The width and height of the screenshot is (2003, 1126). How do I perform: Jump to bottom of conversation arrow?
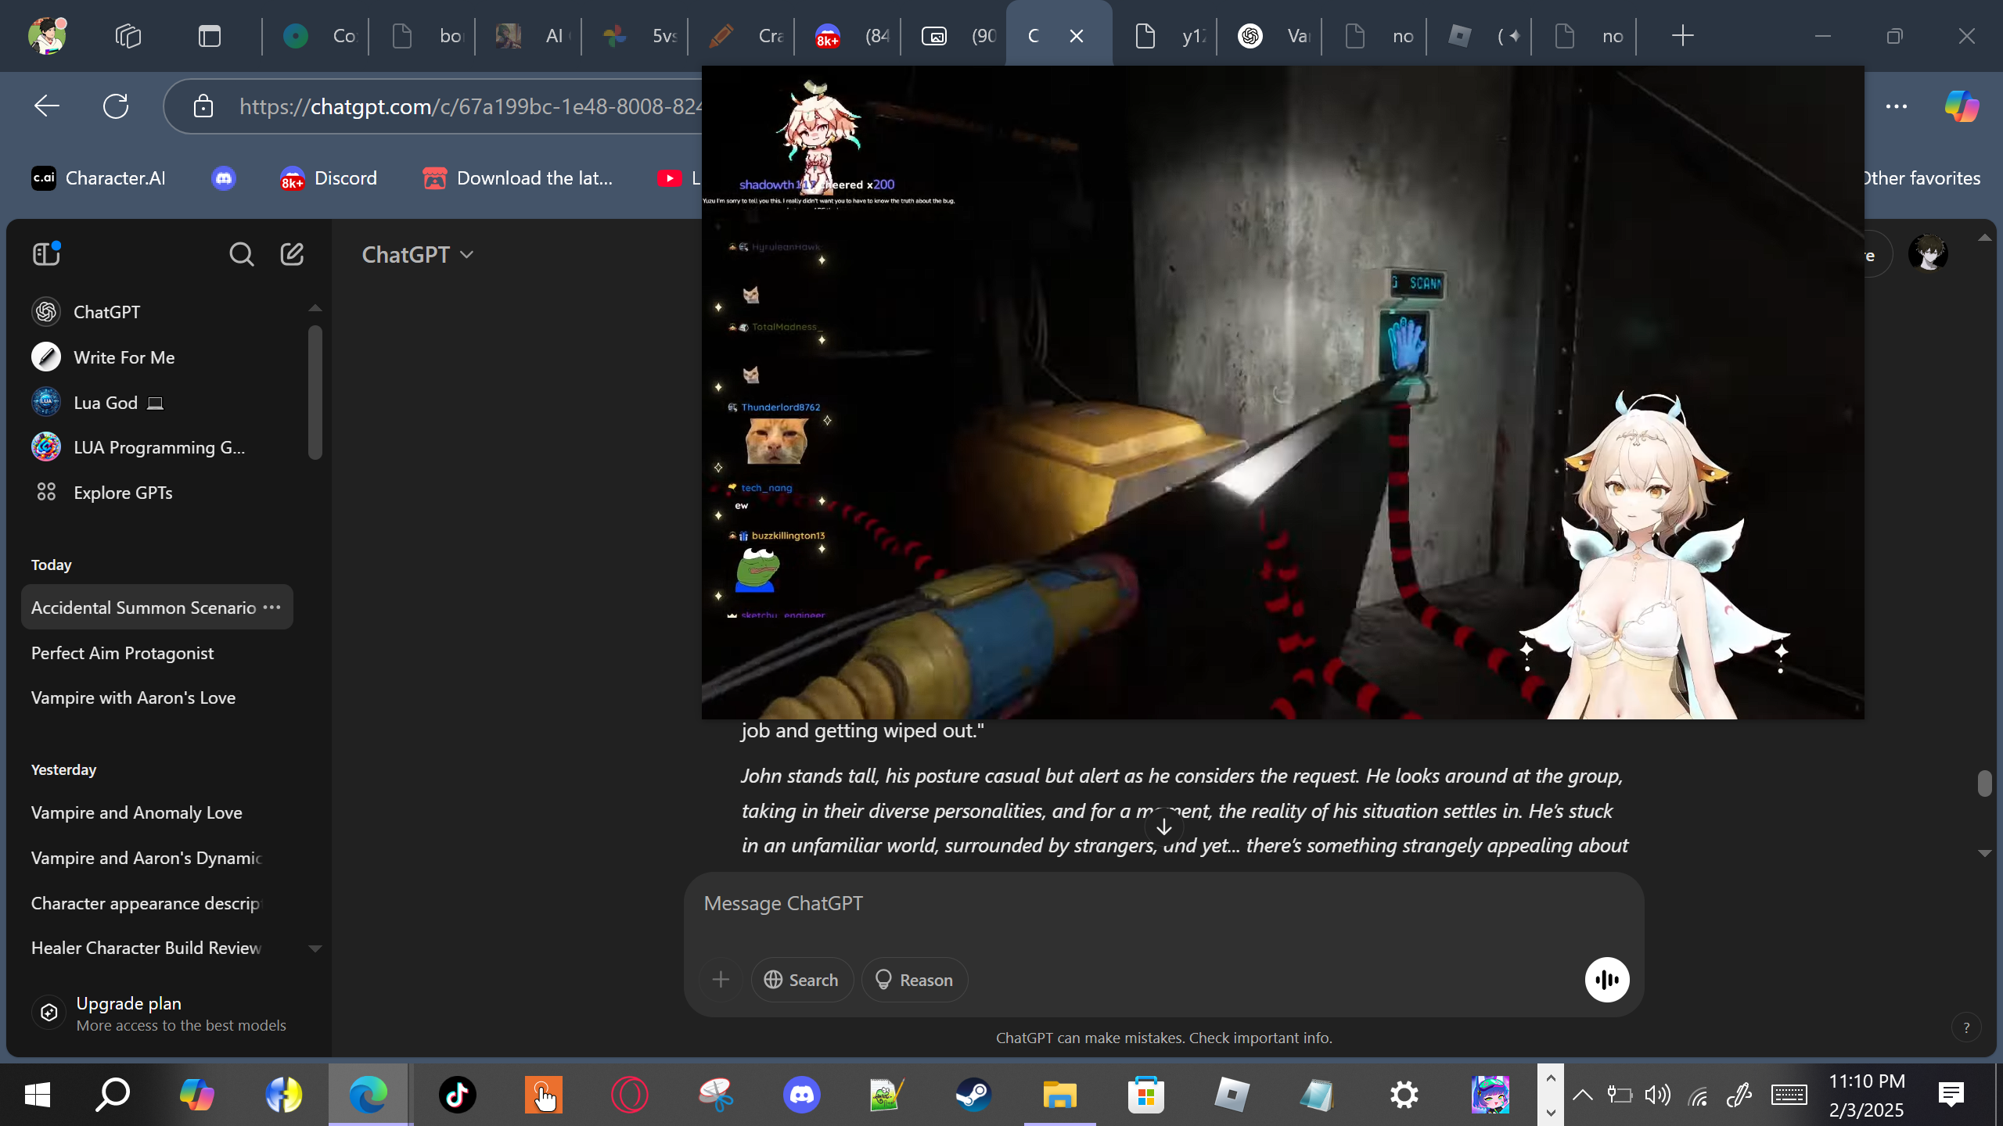(x=1164, y=827)
